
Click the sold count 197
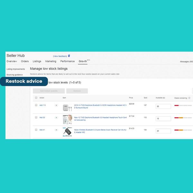pos(145,105)
